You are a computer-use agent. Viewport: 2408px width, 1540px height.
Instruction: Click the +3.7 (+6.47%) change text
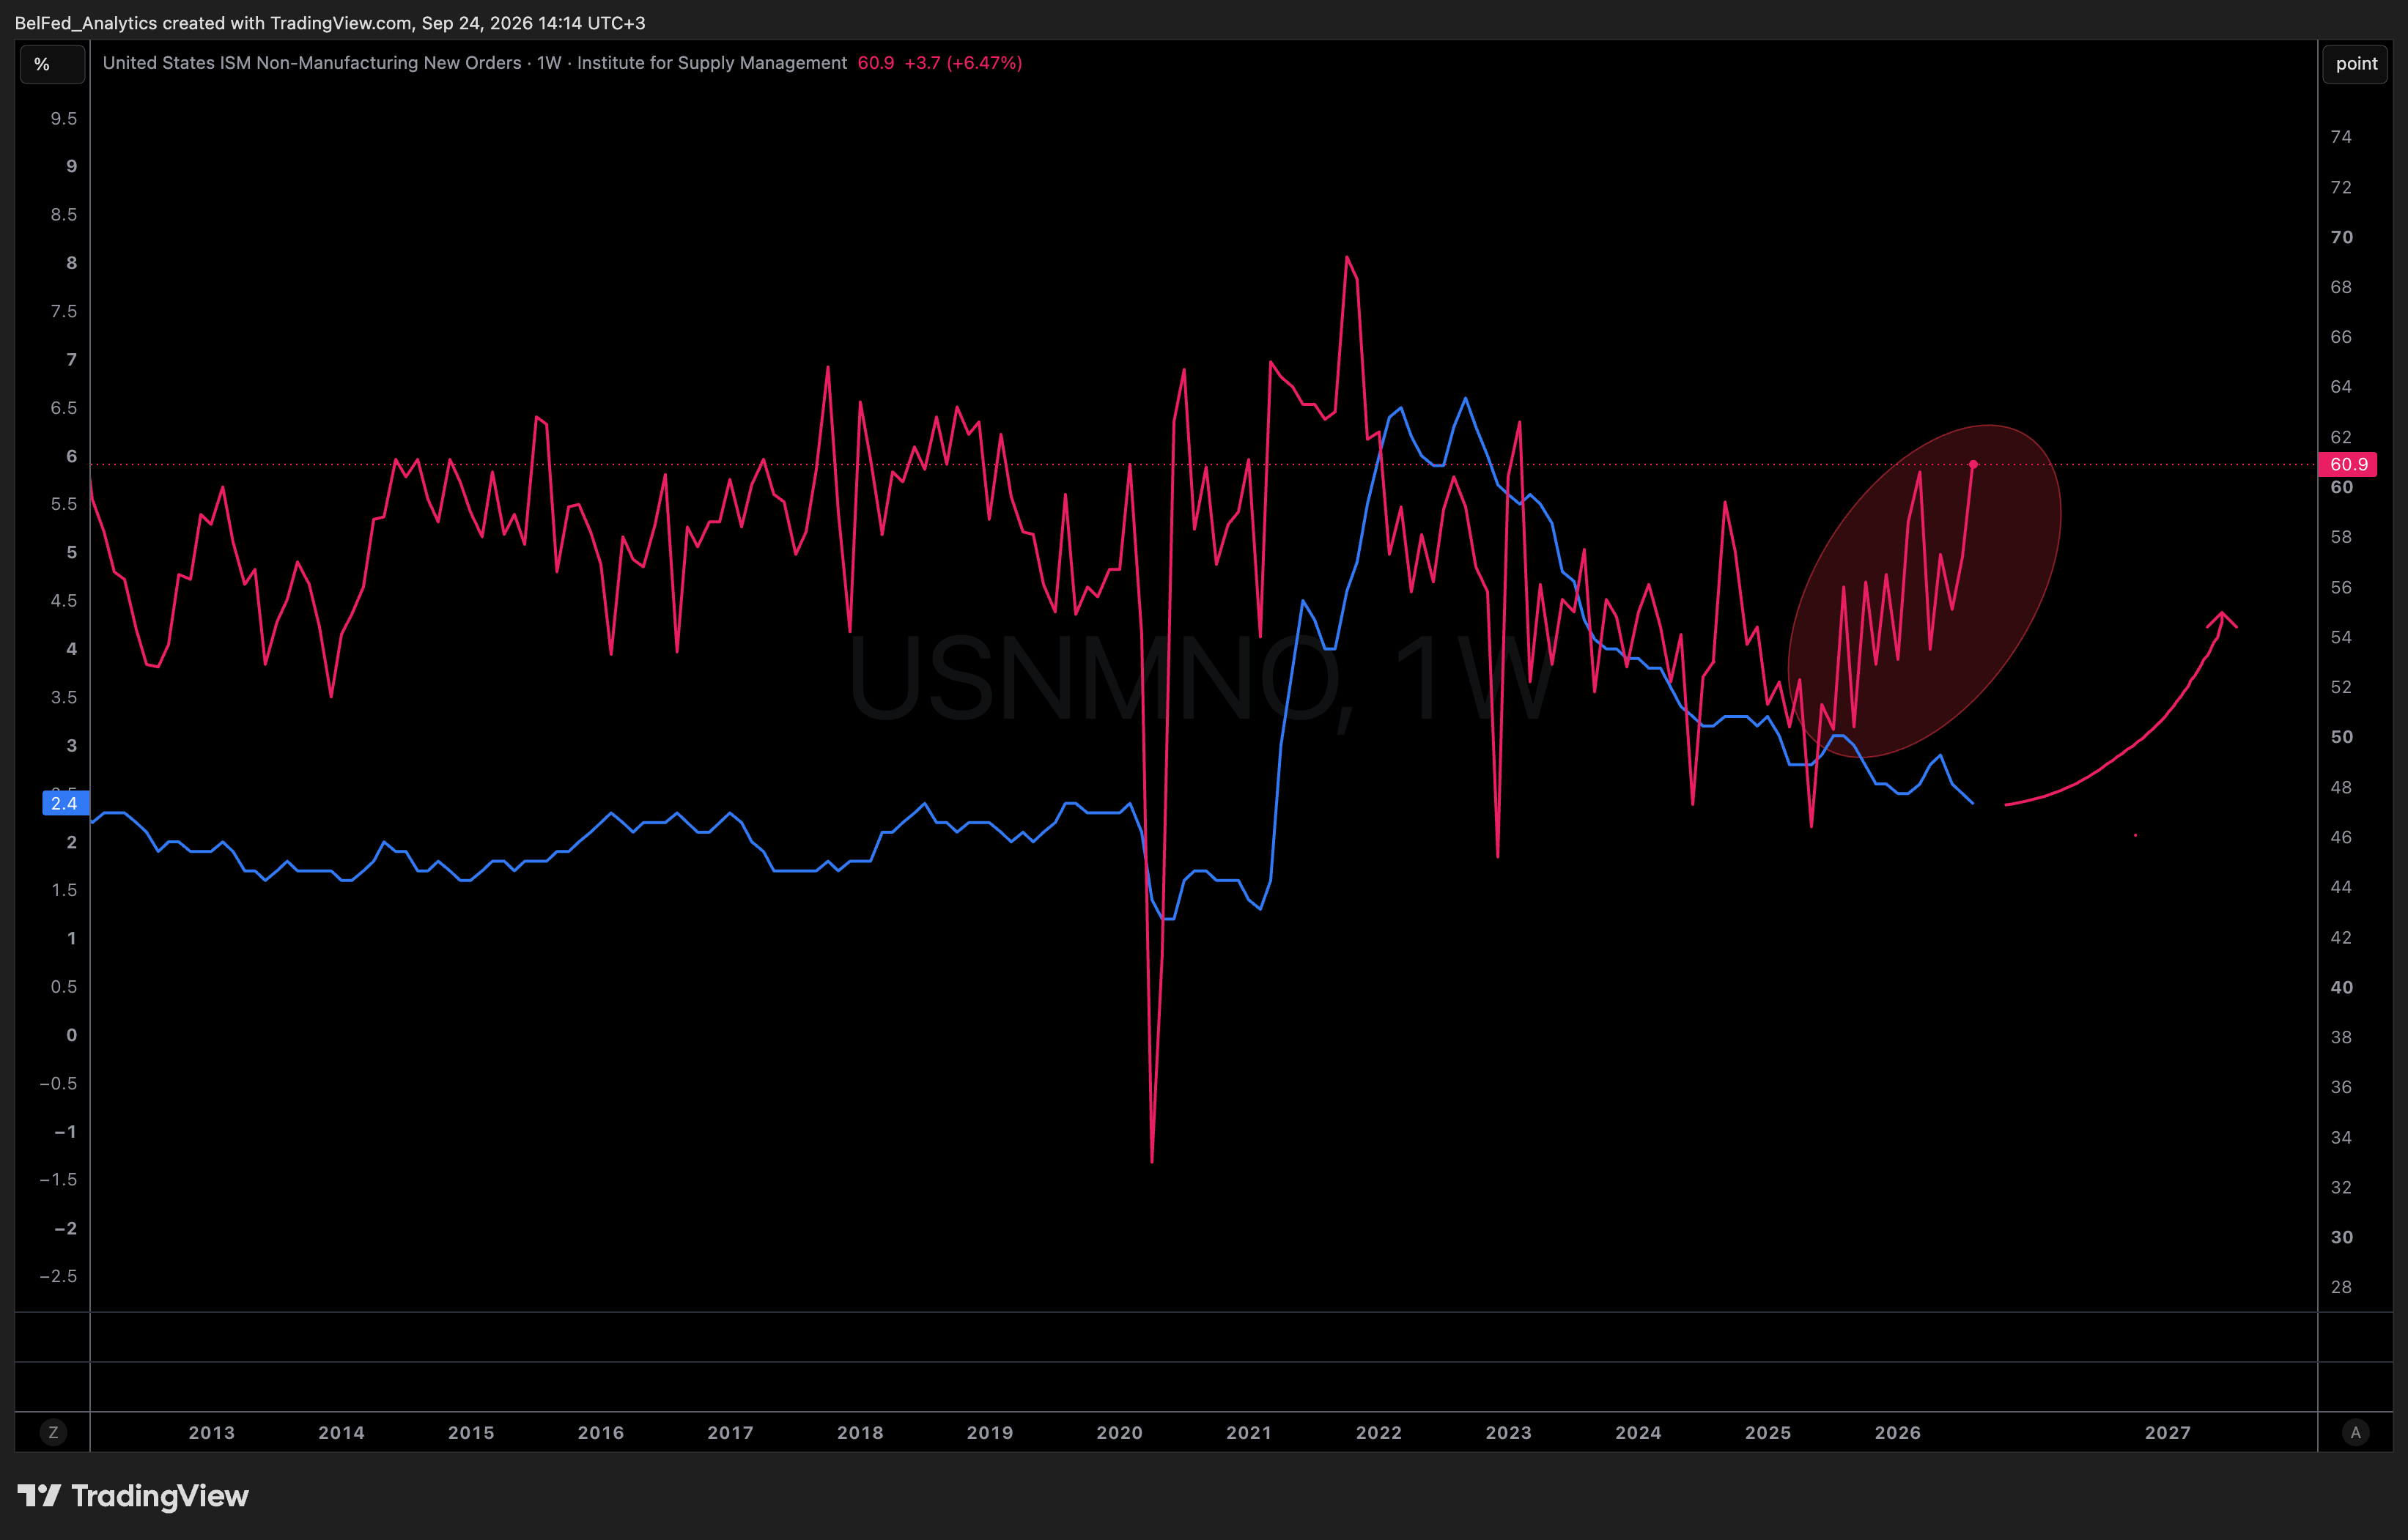coord(963,63)
